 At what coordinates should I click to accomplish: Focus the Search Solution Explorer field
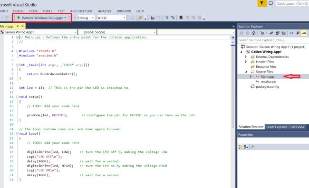click(x=273, y=40)
